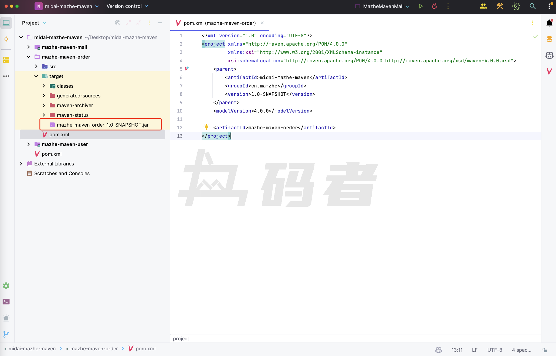The width and height of the screenshot is (556, 356).
Task: Open the Maven tool window
Action: click(x=549, y=71)
